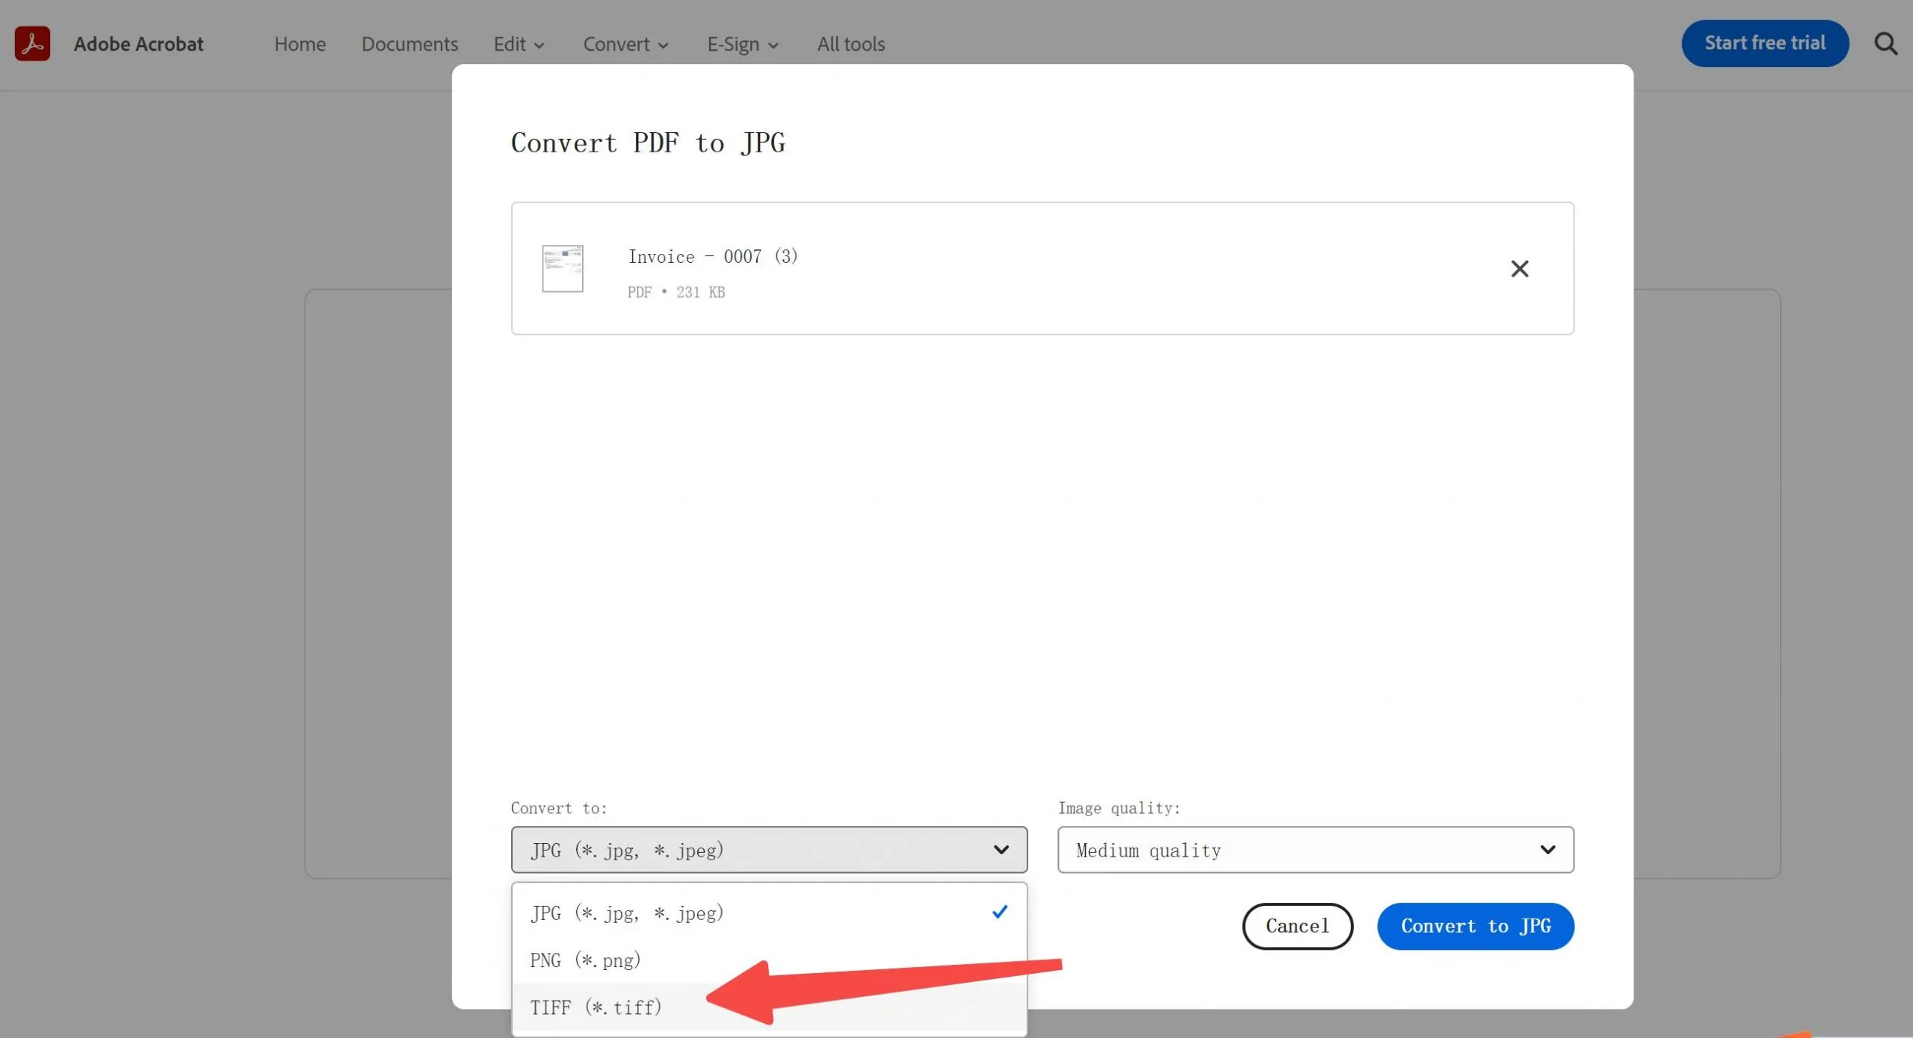Select PNG (*.png) output format
Viewport: 1913px width, 1038px height.
(585, 960)
